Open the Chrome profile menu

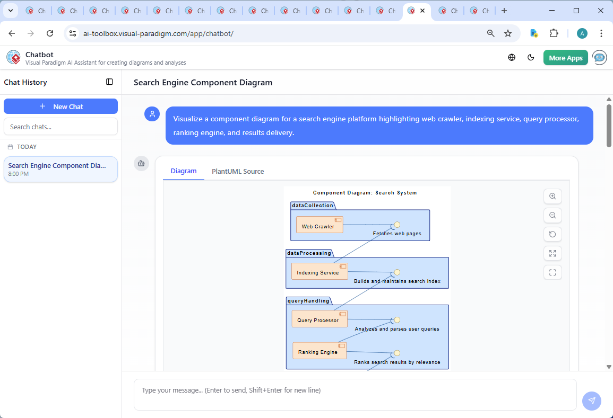[x=582, y=33]
